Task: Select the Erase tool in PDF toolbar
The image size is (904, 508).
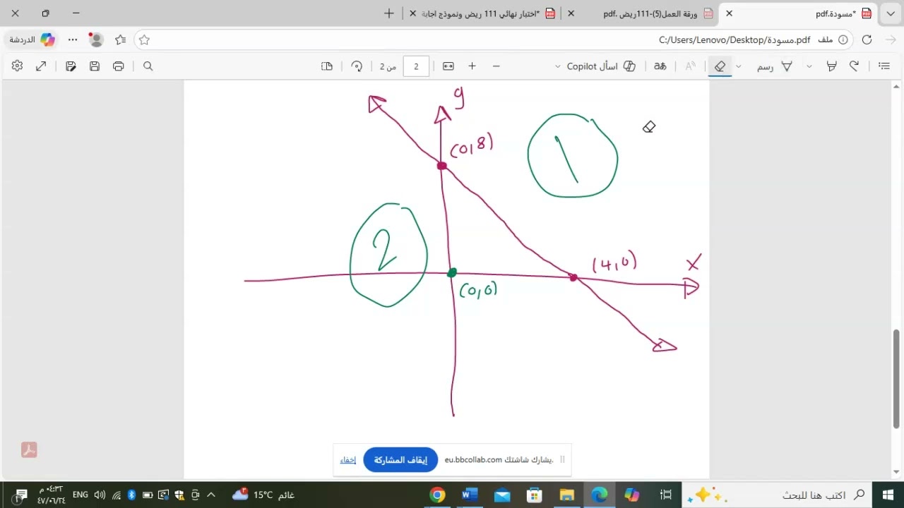Action: [x=720, y=66]
